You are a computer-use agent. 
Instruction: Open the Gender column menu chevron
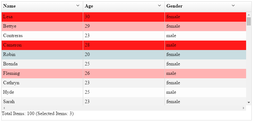pos(233,6)
